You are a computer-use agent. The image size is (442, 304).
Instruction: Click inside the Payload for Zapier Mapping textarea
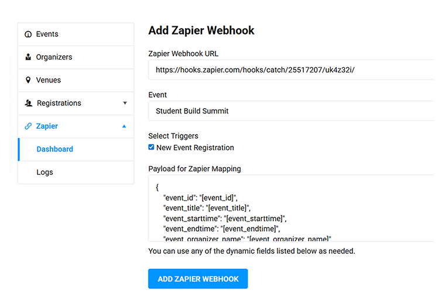tap(291, 208)
